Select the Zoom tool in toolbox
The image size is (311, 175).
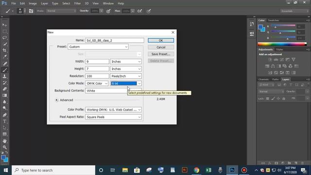coord(4,147)
